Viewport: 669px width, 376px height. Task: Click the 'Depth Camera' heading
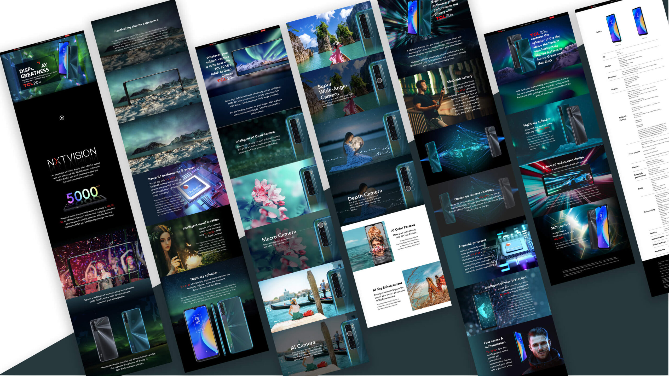point(365,195)
